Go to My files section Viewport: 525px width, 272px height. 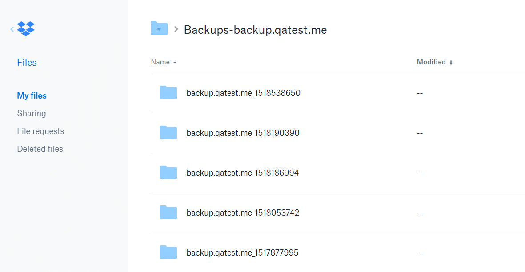click(32, 95)
